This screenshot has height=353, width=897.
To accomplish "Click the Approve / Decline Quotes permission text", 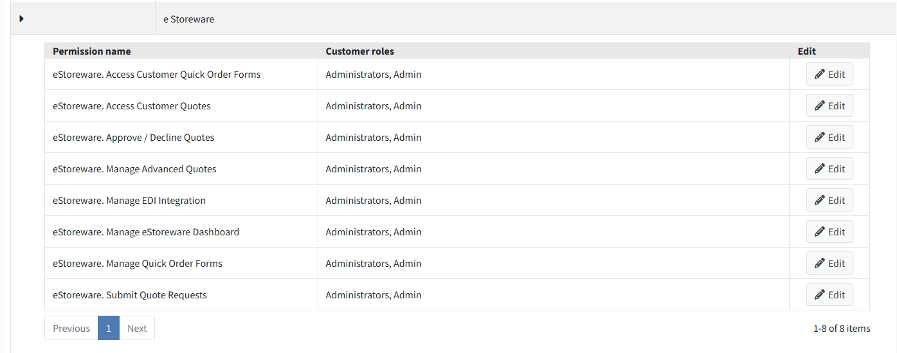I will click(x=134, y=137).
